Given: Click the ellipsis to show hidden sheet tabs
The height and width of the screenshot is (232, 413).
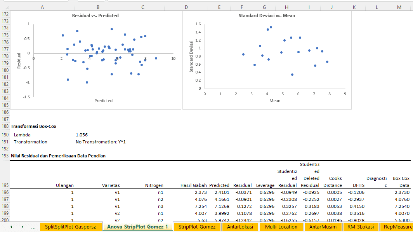Looking at the screenshot, I should [33, 227].
